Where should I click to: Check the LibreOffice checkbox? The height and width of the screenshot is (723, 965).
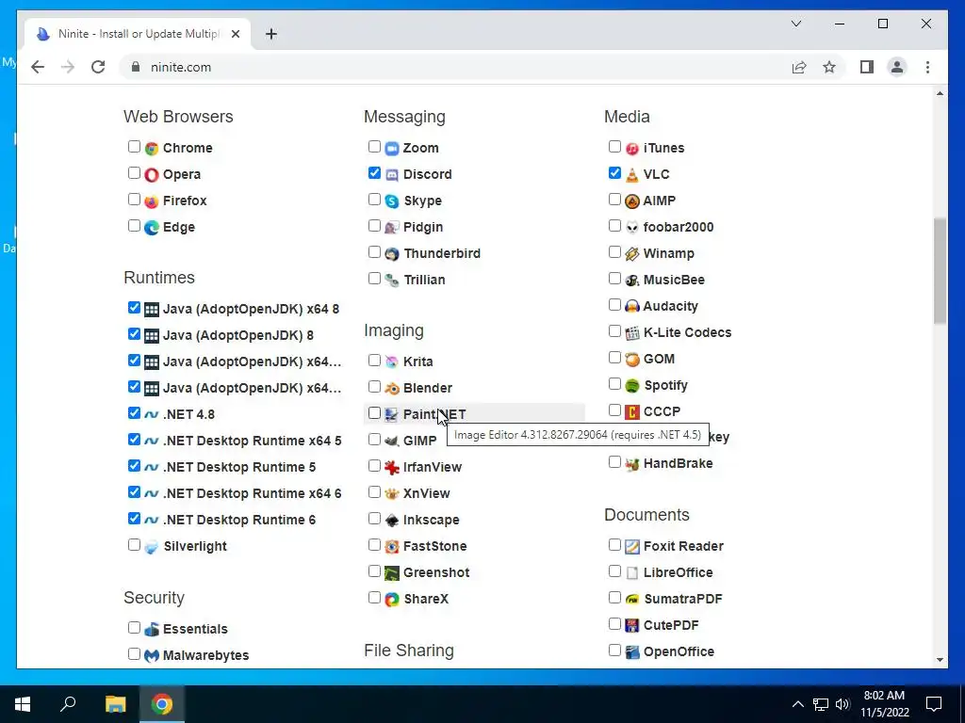coord(614,571)
